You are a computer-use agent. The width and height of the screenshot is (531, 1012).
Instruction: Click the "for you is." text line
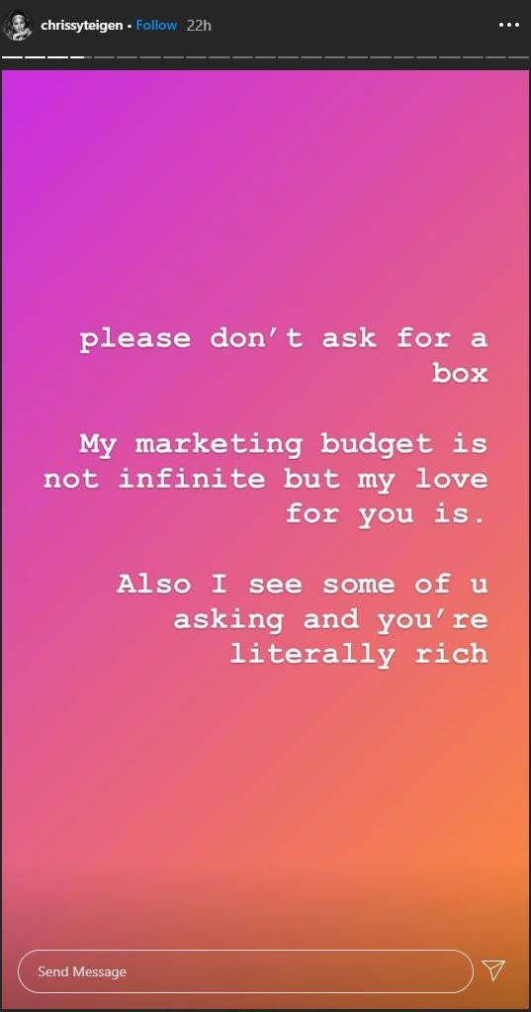386,514
